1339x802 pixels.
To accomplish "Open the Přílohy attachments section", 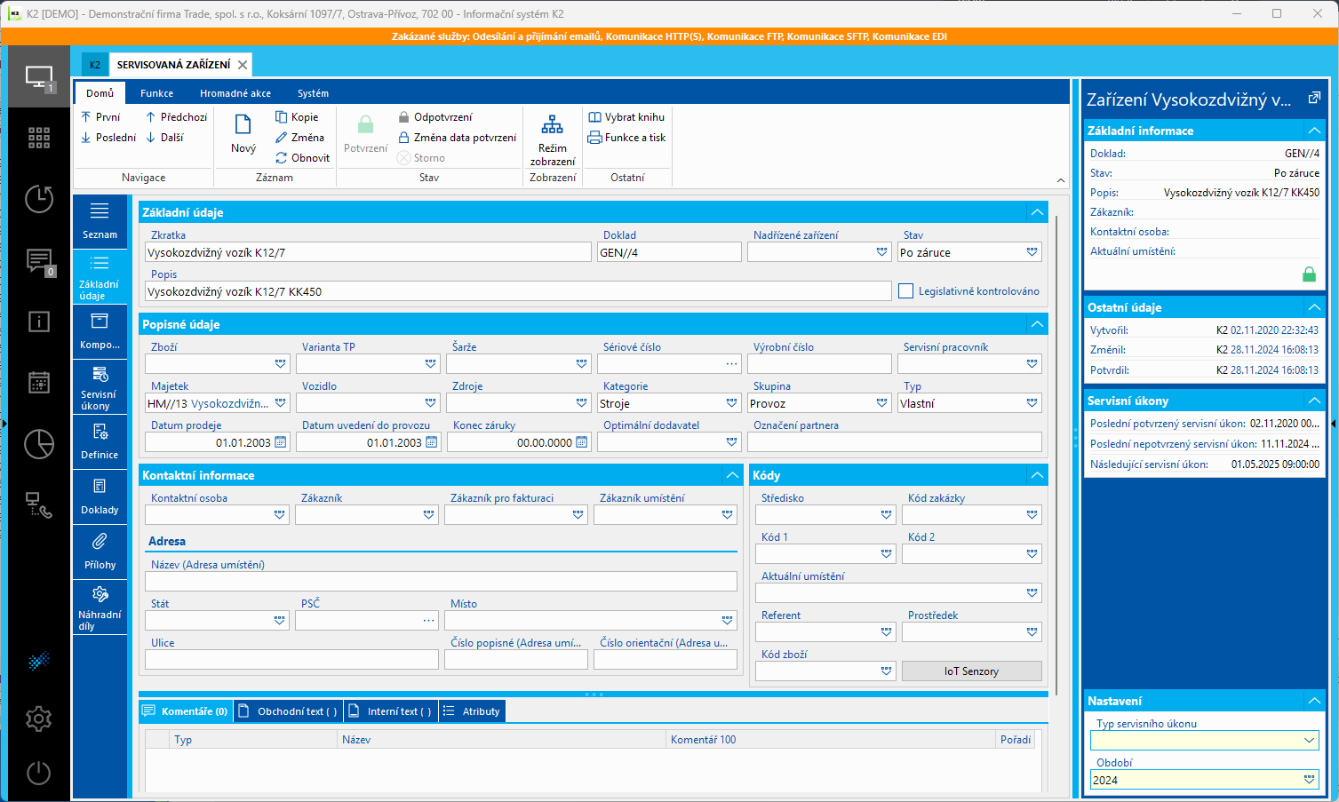I will pyautogui.click(x=100, y=551).
